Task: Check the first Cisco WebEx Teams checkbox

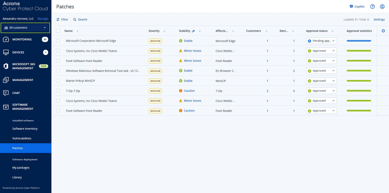Action: tap(58, 50)
